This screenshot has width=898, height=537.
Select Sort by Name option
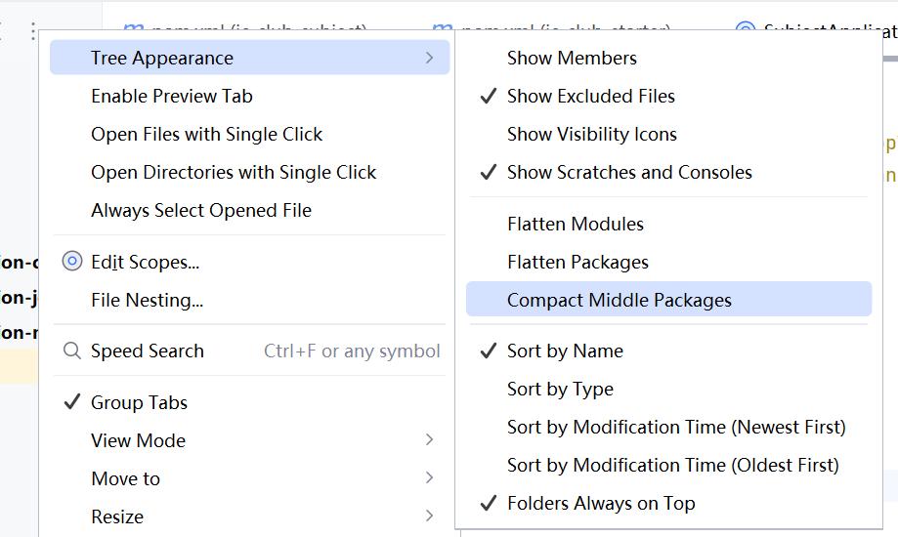(x=565, y=351)
